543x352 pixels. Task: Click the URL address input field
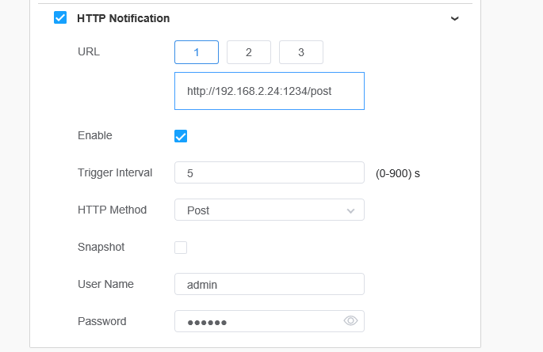pos(270,91)
